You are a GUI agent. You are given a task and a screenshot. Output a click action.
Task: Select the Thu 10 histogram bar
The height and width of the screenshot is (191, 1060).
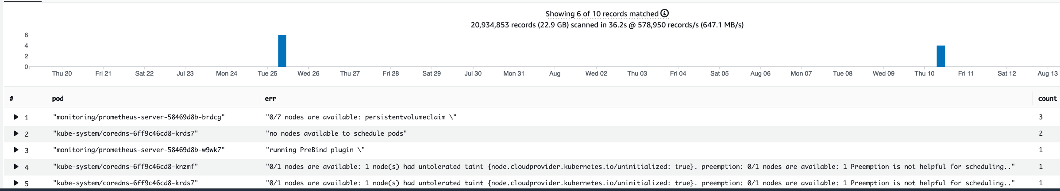point(941,56)
